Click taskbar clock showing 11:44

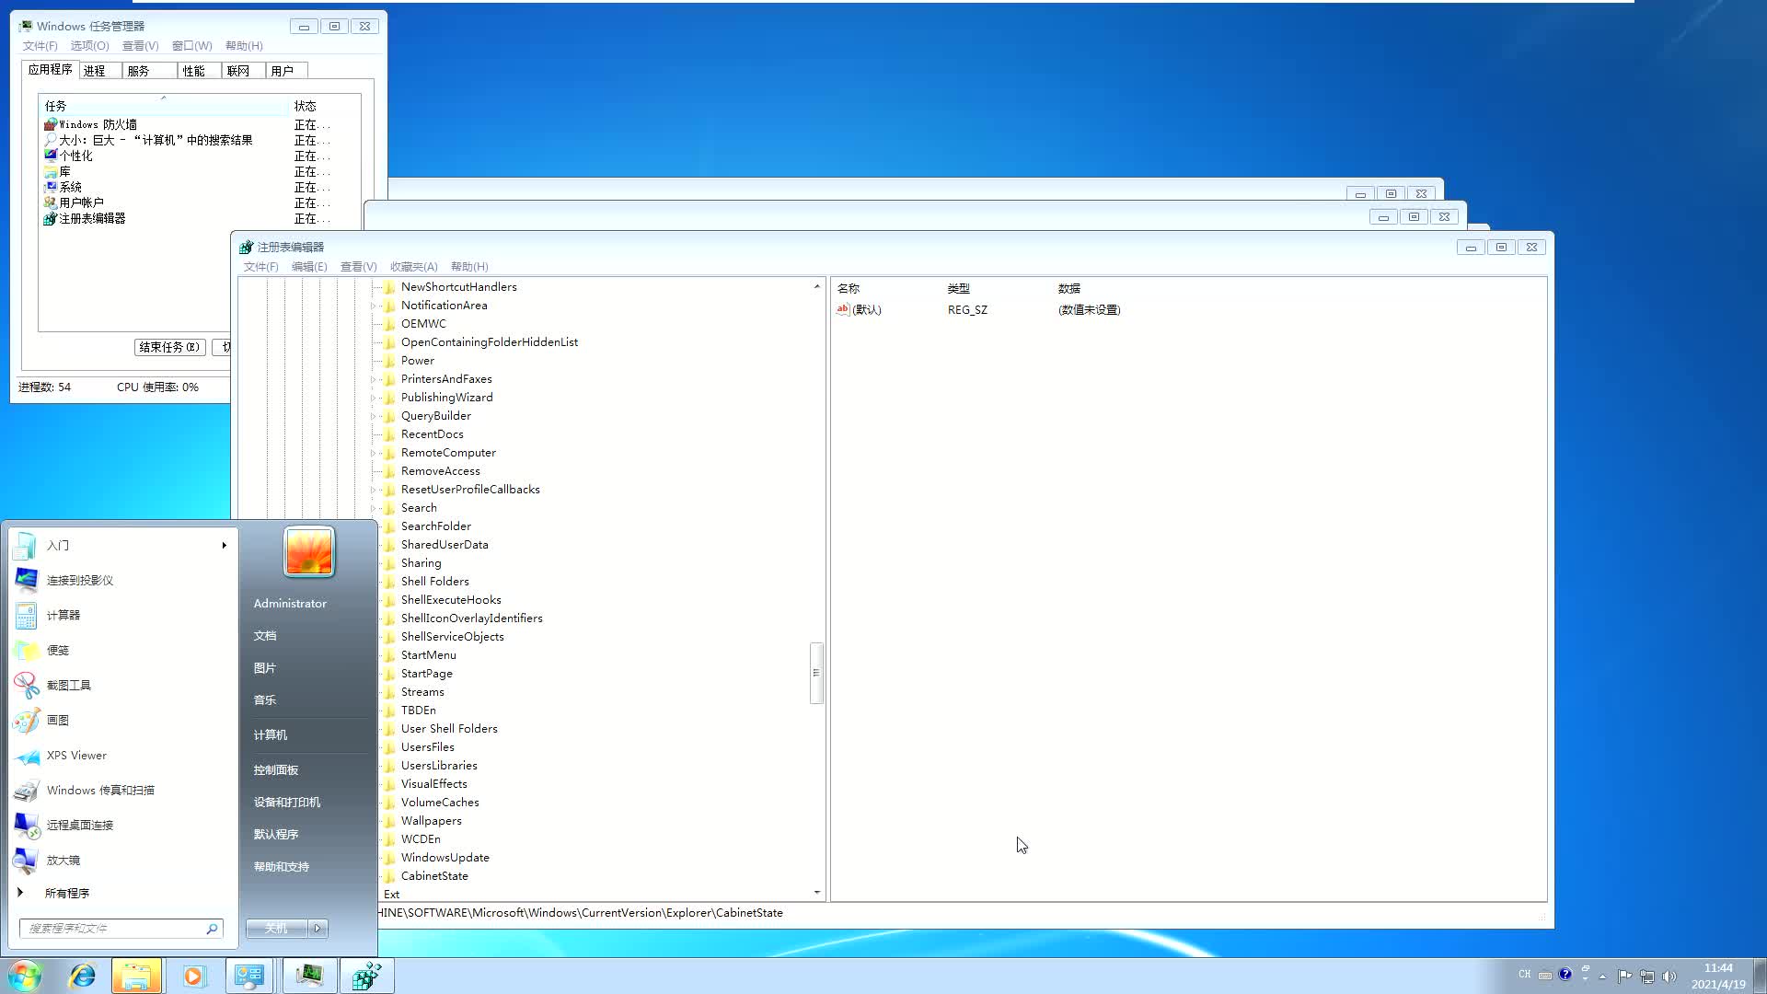[1717, 976]
